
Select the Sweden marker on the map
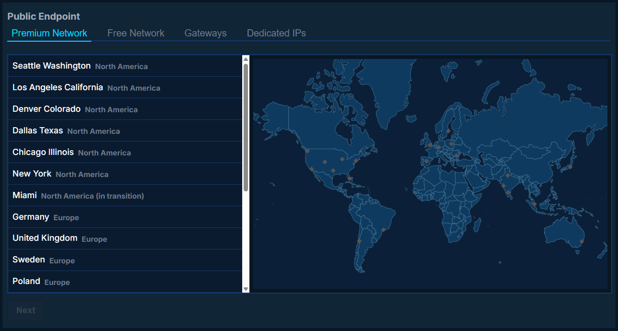pyautogui.click(x=448, y=130)
